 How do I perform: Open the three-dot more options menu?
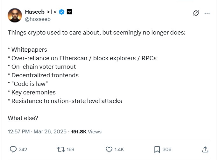pyautogui.click(x=207, y=13)
